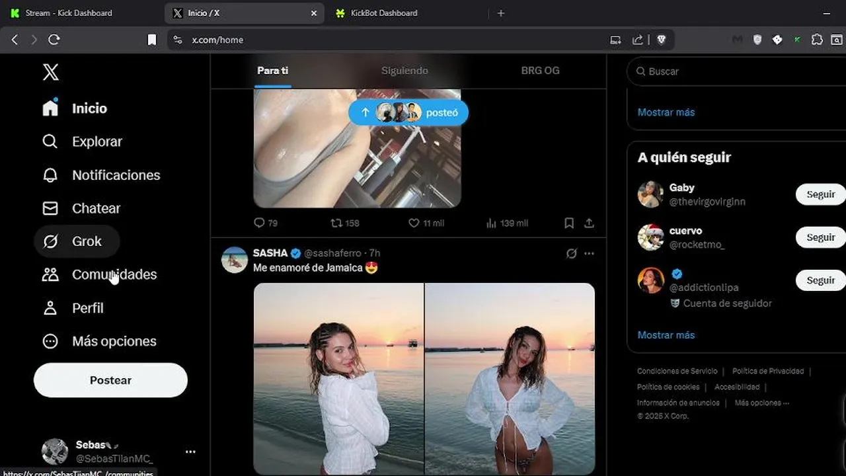846x476 pixels.
Task: Switch to BRG OG tab
Action: pos(540,71)
